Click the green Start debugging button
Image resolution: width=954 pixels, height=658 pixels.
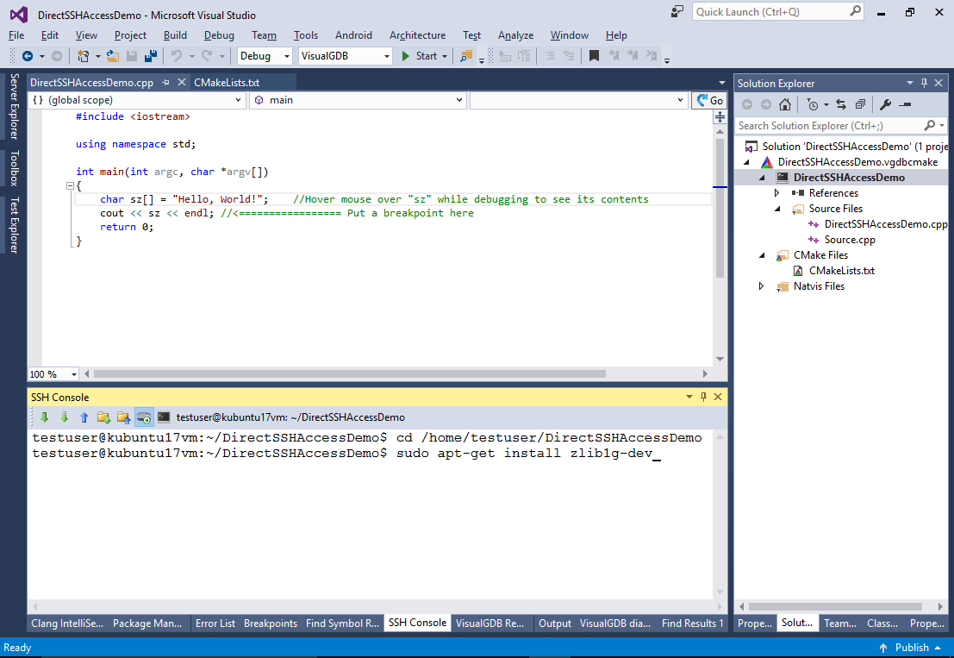[420, 56]
